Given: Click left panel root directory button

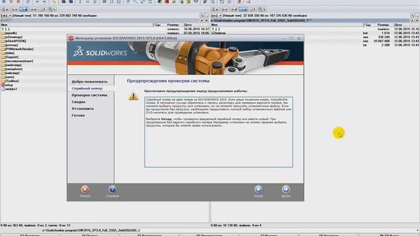Looking at the screenshot, I should [x=202, y=16].
